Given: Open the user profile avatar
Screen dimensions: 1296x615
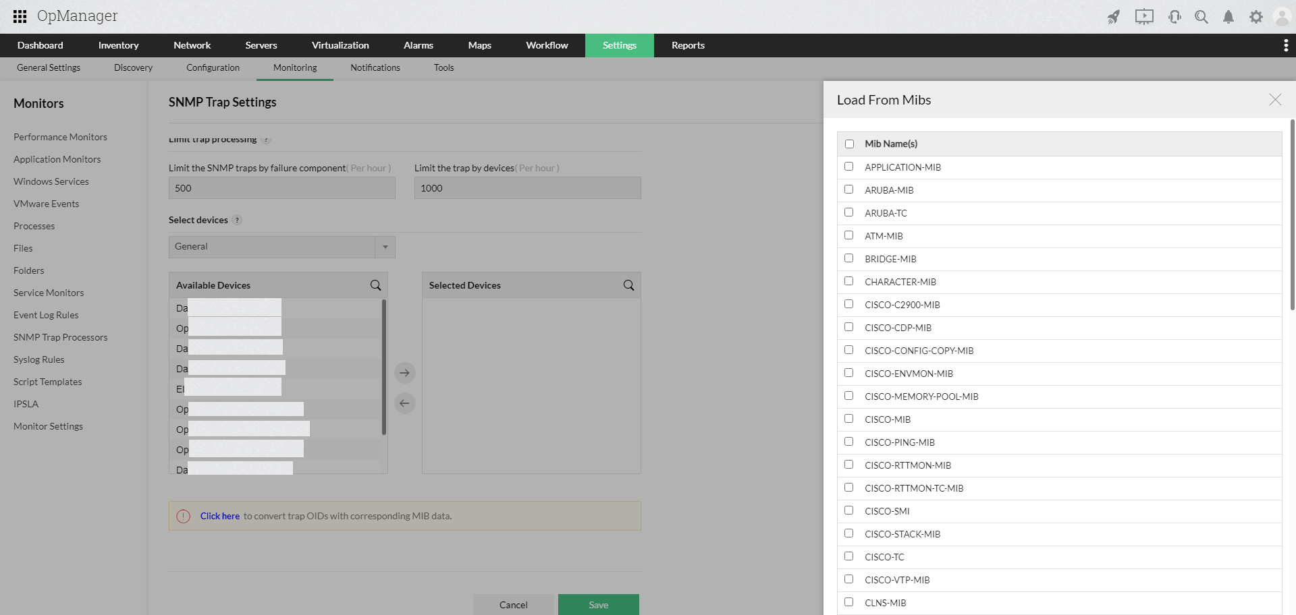Looking at the screenshot, I should coord(1282,17).
